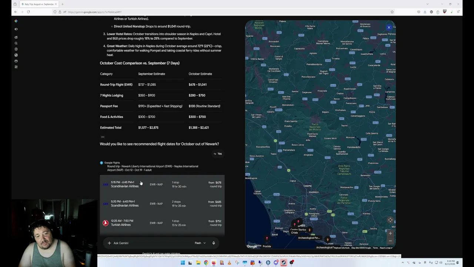
Task: Reload the Gemini page
Action: (28, 12)
